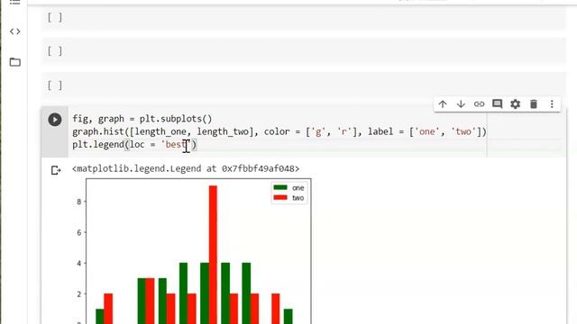Click the matplotlib.legend.Legend output text

(186, 168)
